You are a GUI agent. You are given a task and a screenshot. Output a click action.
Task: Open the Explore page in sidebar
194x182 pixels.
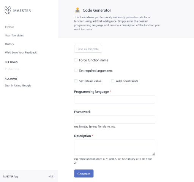[9, 27]
